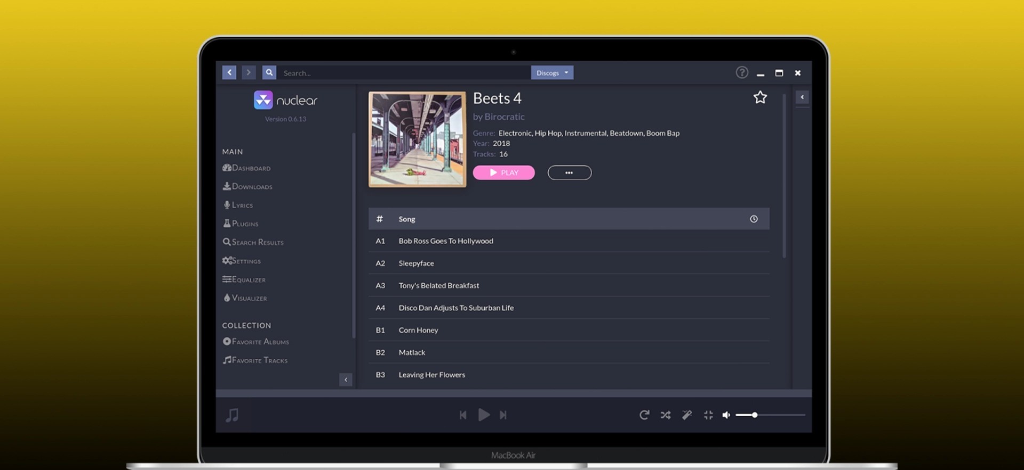1024x470 pixels.
Task: Show Favorite Tracks collection
Action: [x=255, y=360]
